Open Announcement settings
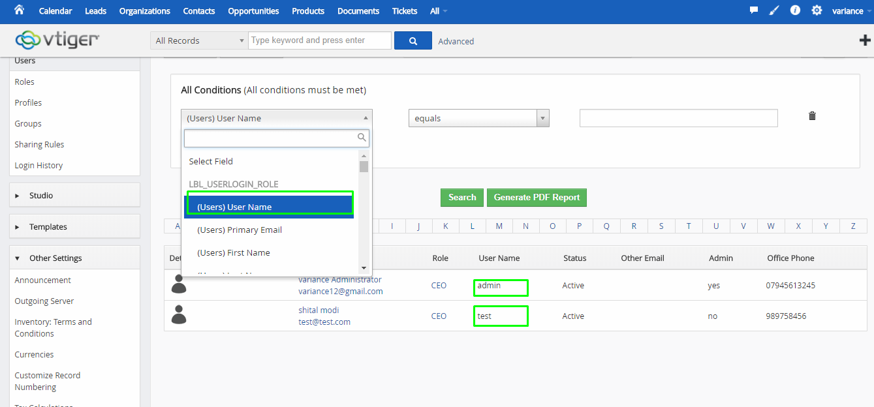This screenshot has width=874, height=407. (x=43, y=280)
